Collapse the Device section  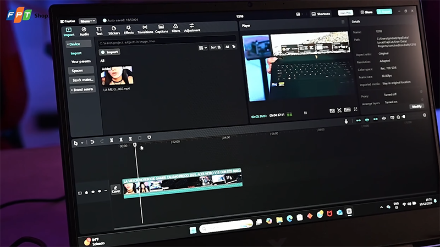pos(78,44)
